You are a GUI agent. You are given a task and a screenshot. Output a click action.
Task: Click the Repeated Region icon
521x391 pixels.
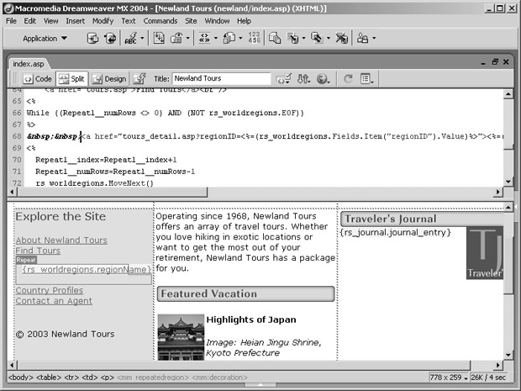tap(159, 39)
